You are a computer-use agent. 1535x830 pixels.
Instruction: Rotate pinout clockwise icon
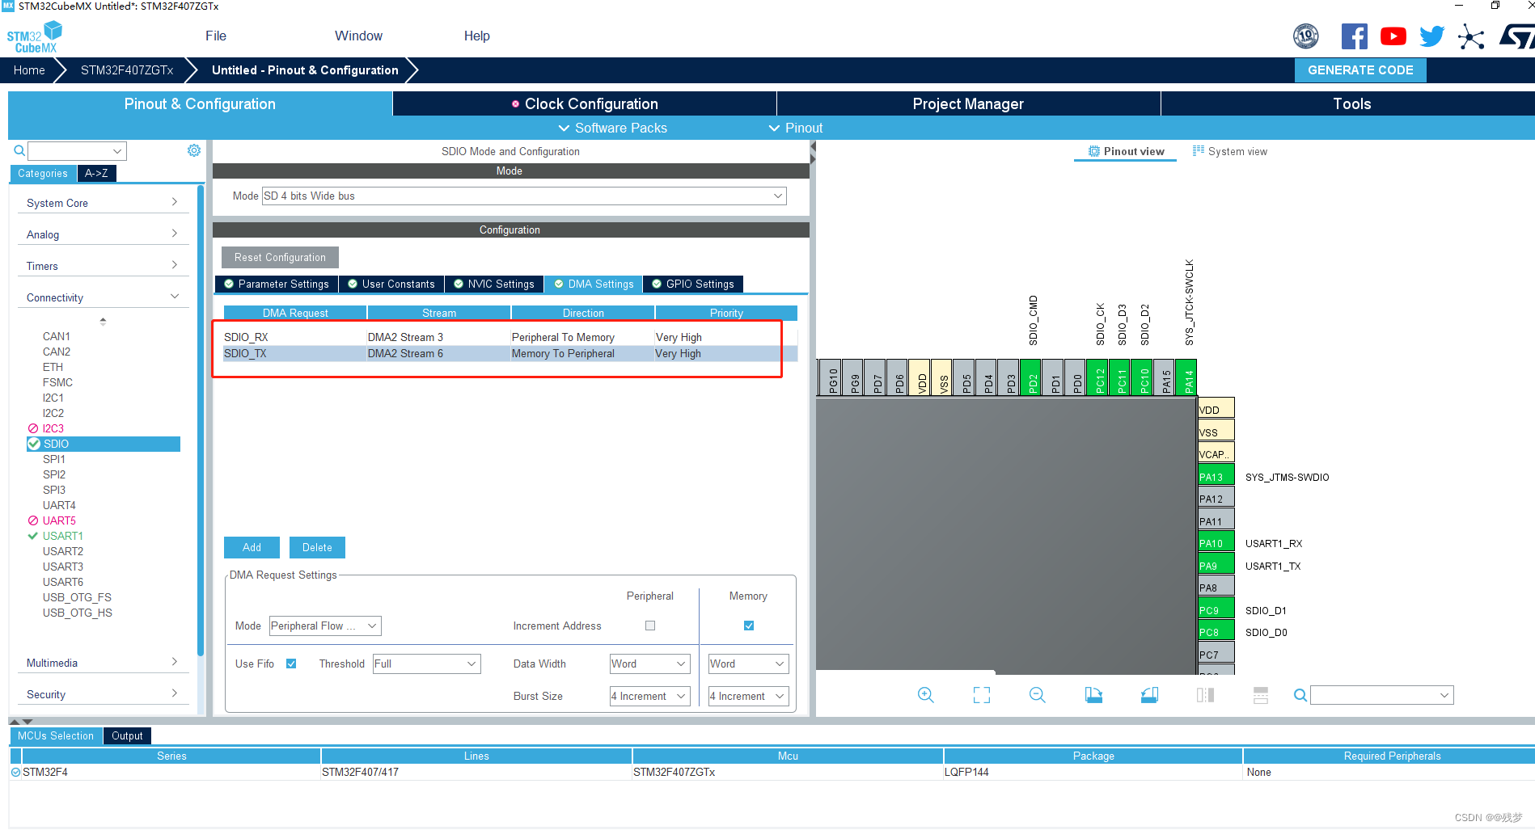pos(1093,695)
